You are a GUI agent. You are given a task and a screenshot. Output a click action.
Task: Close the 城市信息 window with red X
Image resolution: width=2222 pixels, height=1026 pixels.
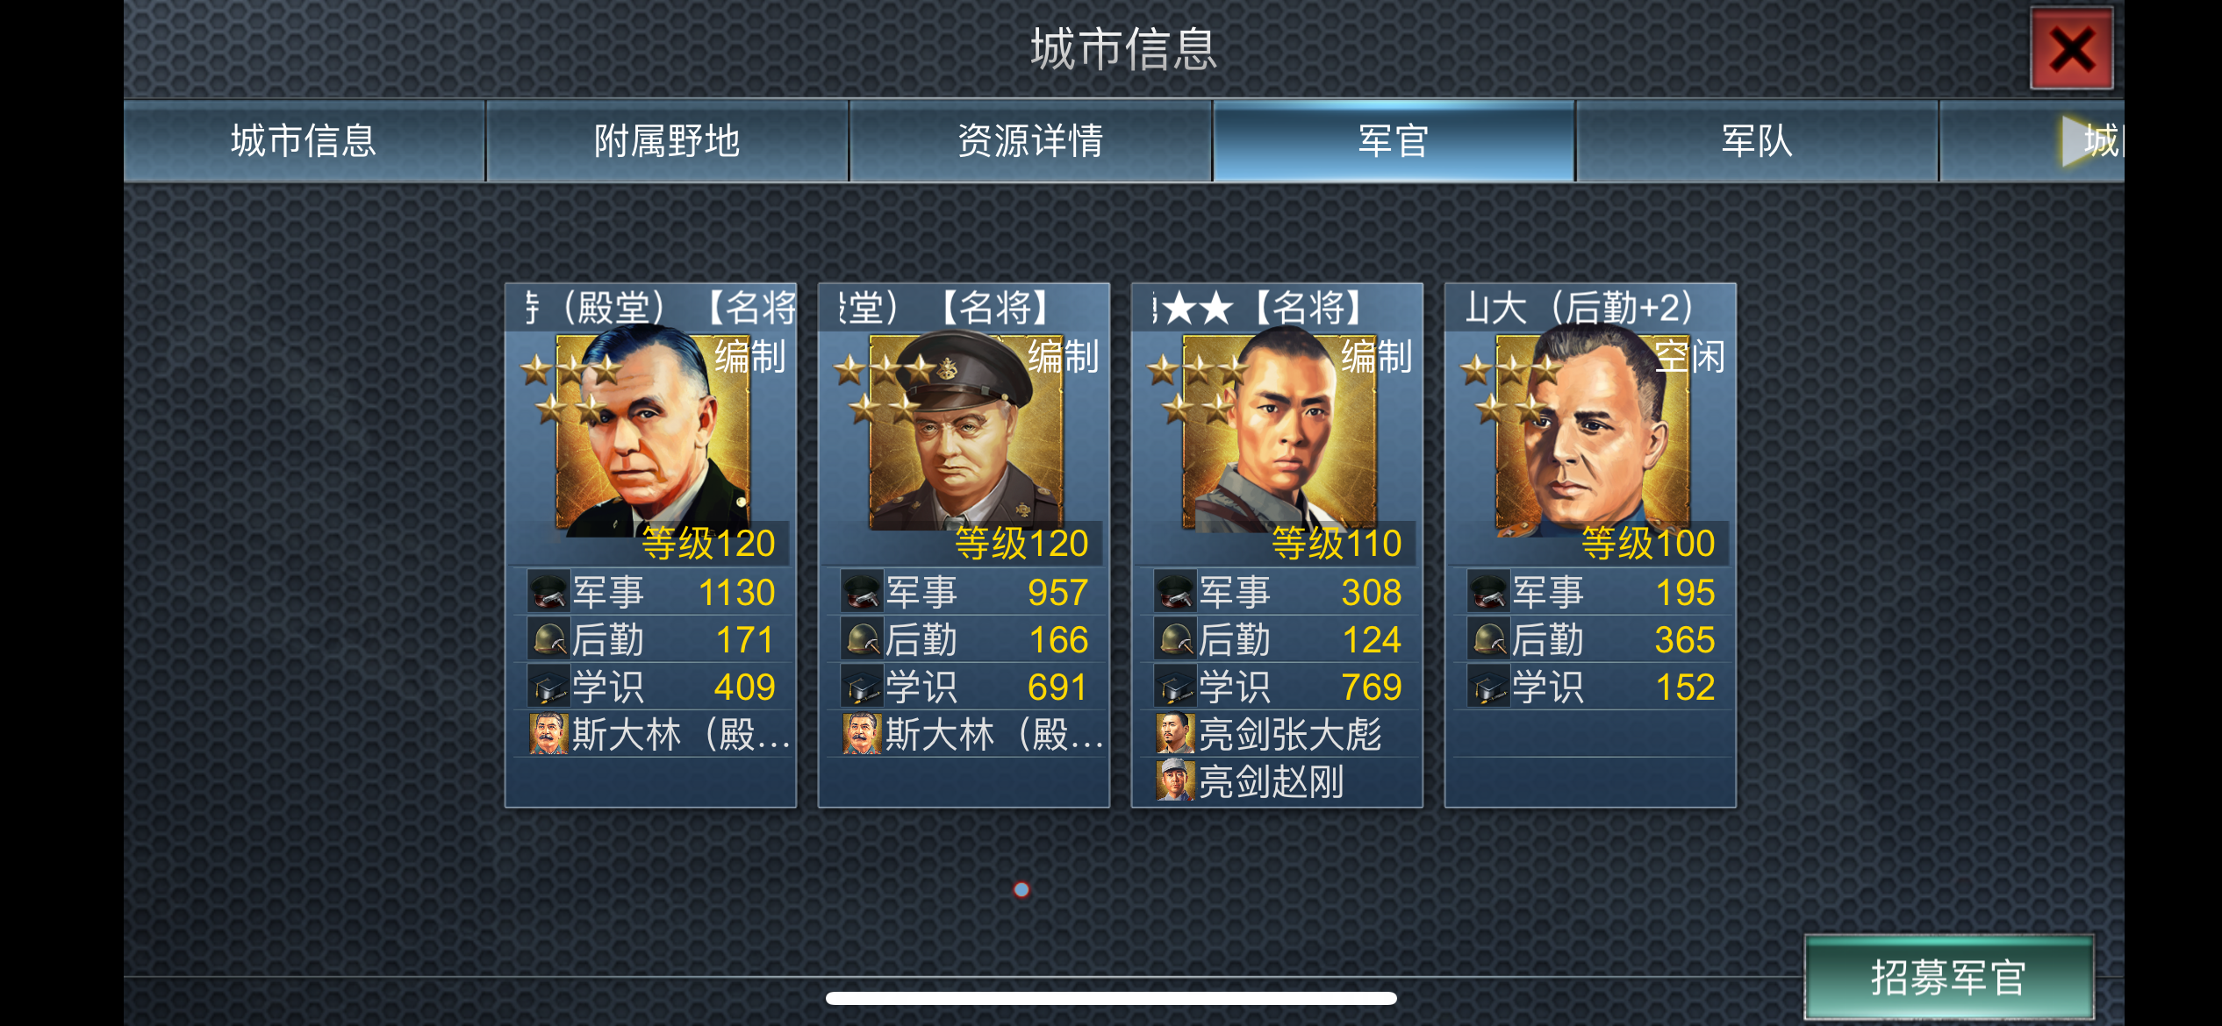2071,49
